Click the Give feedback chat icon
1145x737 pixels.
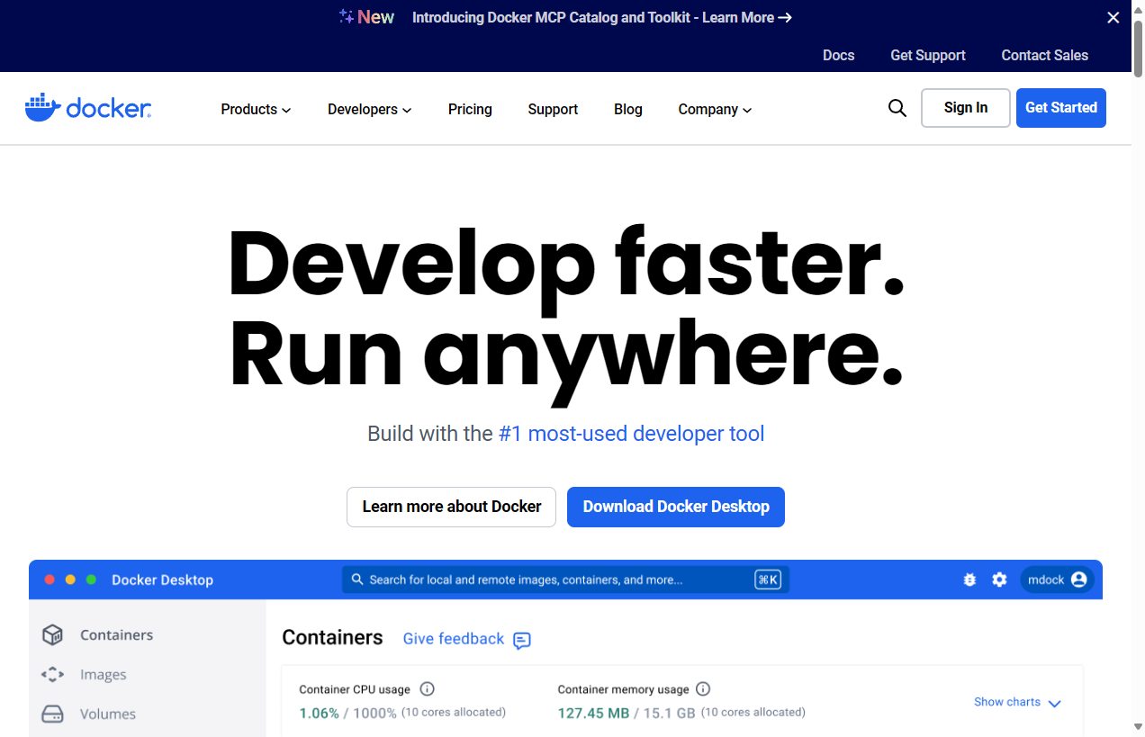click(x=522, y=640)
